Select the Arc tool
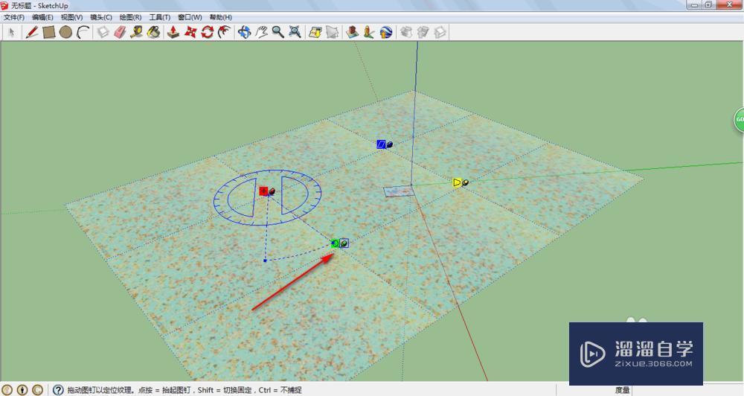The image size is (744, 396). tap(83, 32)
